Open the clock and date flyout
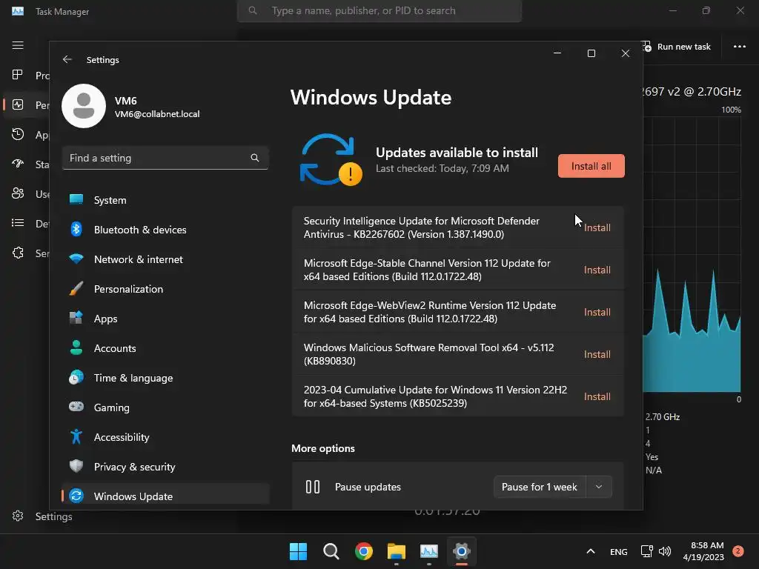759x569 pixels. (x=703, y=551)
